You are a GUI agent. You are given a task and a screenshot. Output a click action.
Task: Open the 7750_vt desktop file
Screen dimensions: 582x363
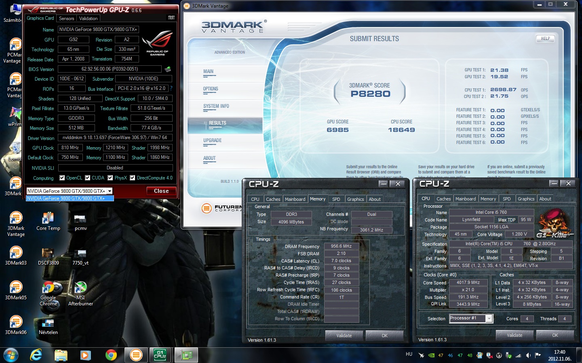[80, 256]
